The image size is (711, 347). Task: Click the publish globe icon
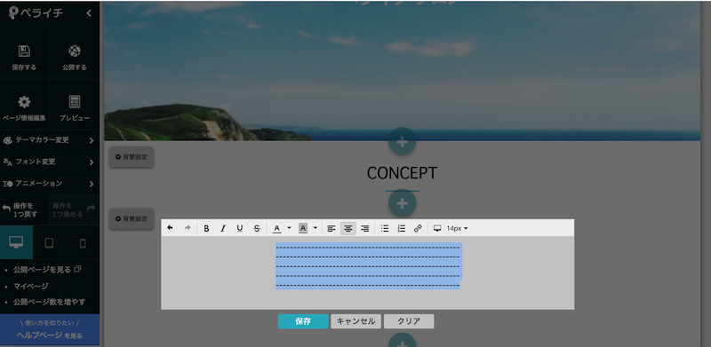(75, 51)
